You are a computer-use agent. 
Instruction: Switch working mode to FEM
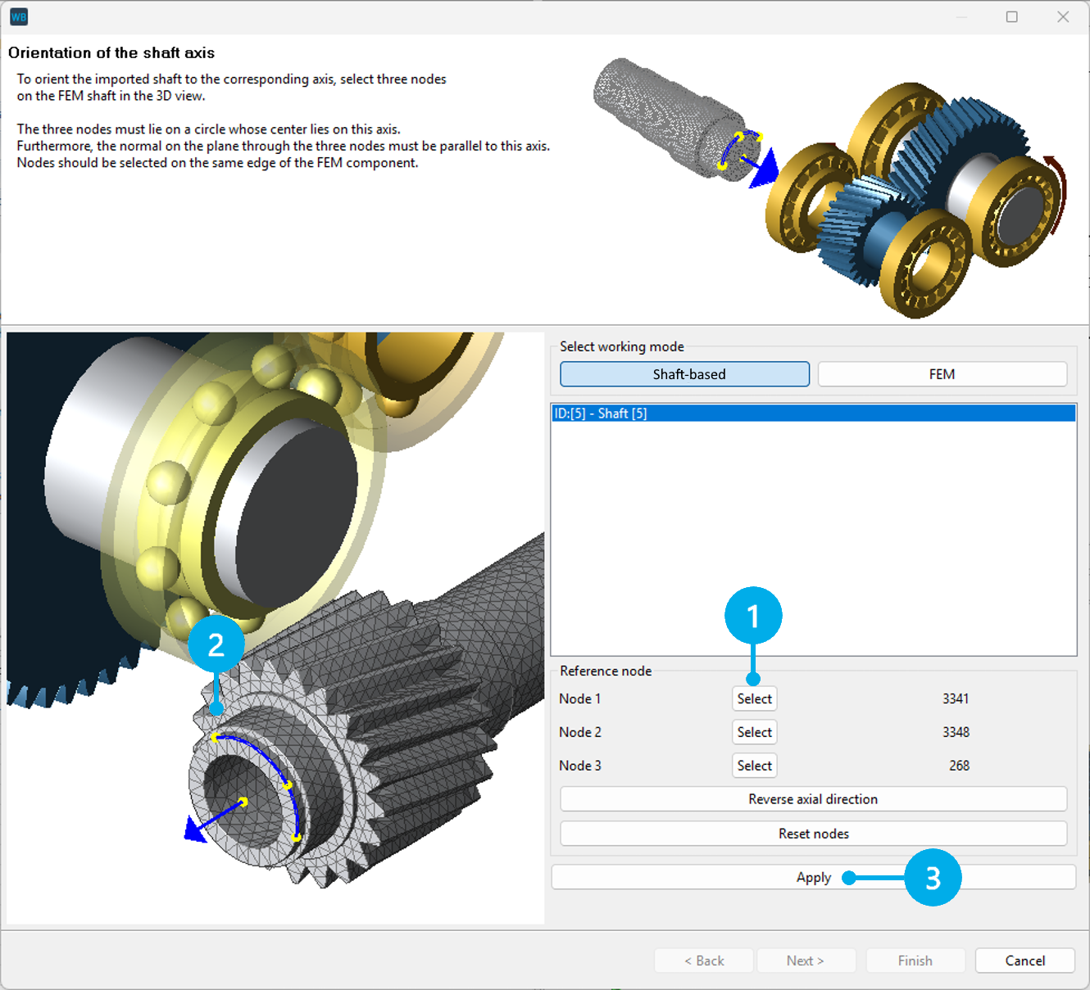942,374
